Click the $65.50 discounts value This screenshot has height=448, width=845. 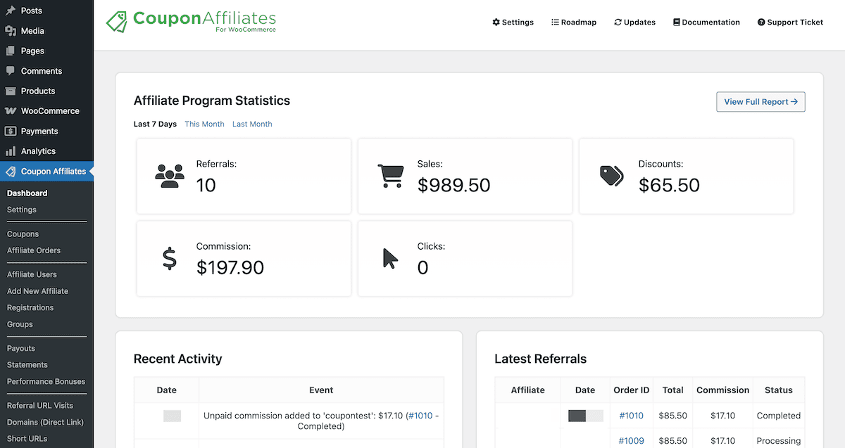(x=669, y=185)
